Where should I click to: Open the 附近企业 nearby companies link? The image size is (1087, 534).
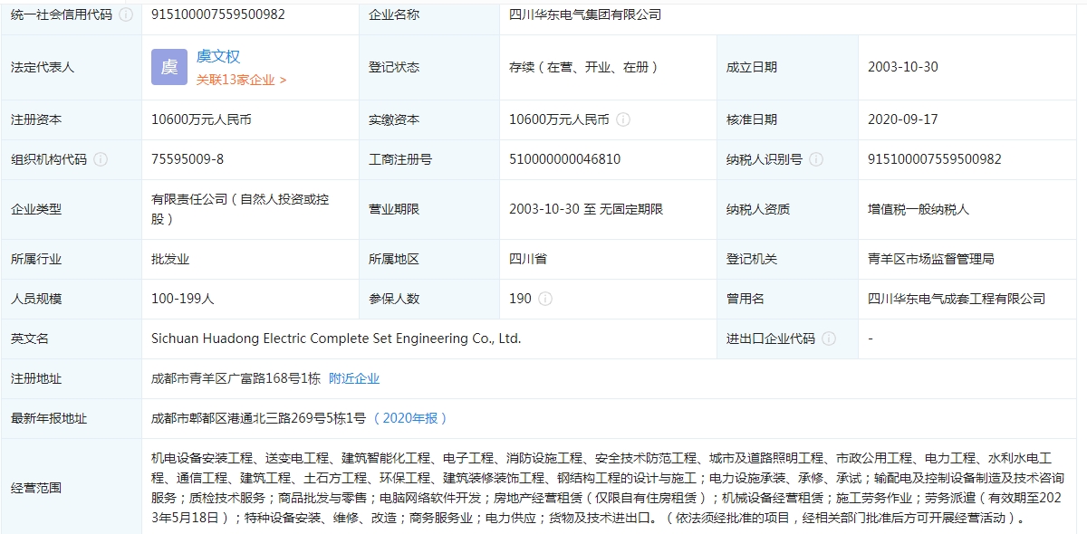pos(354,378)
